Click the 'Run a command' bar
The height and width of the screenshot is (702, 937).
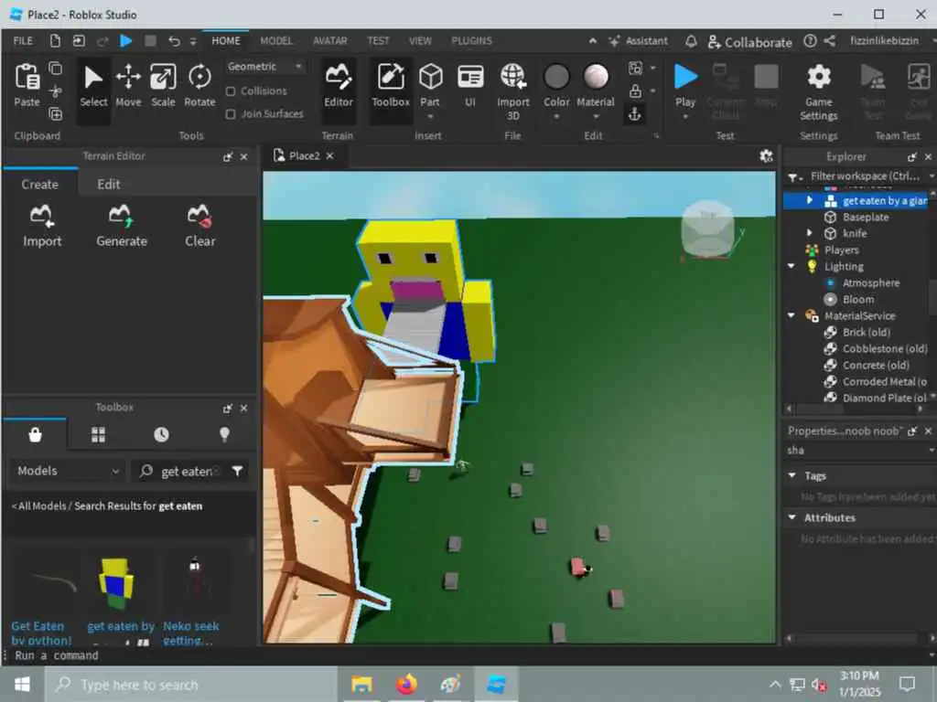466,655
